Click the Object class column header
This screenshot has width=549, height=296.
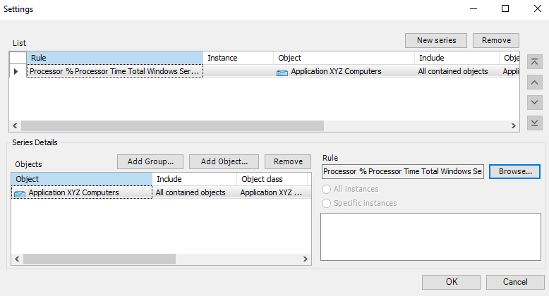pos(272,179)
